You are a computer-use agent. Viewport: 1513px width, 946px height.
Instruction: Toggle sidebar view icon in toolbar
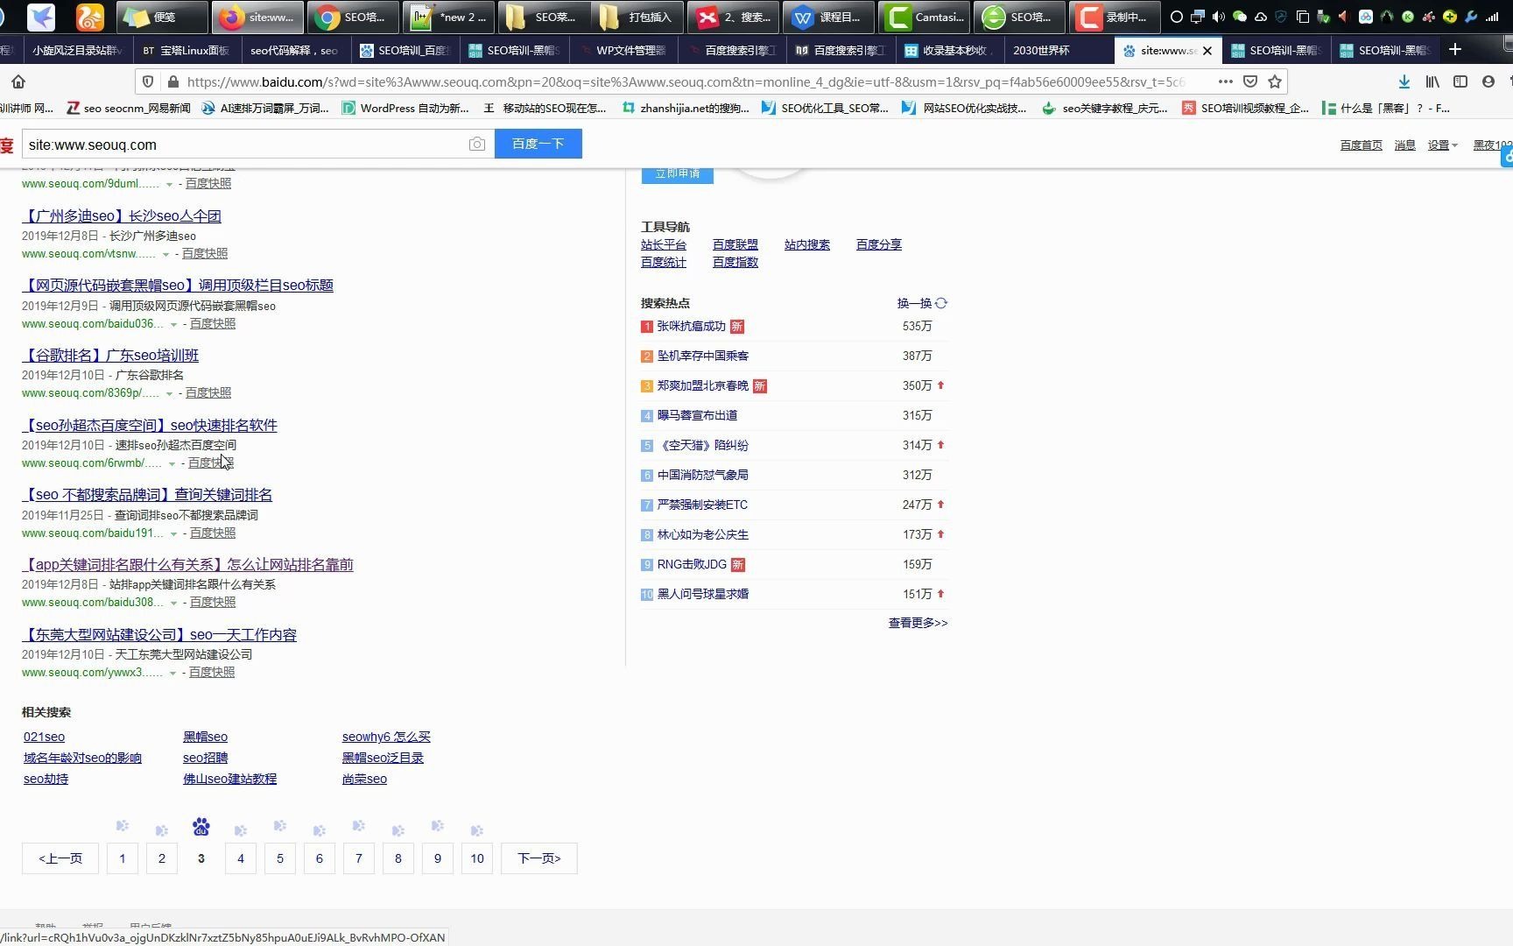[x=1460, y=81]
